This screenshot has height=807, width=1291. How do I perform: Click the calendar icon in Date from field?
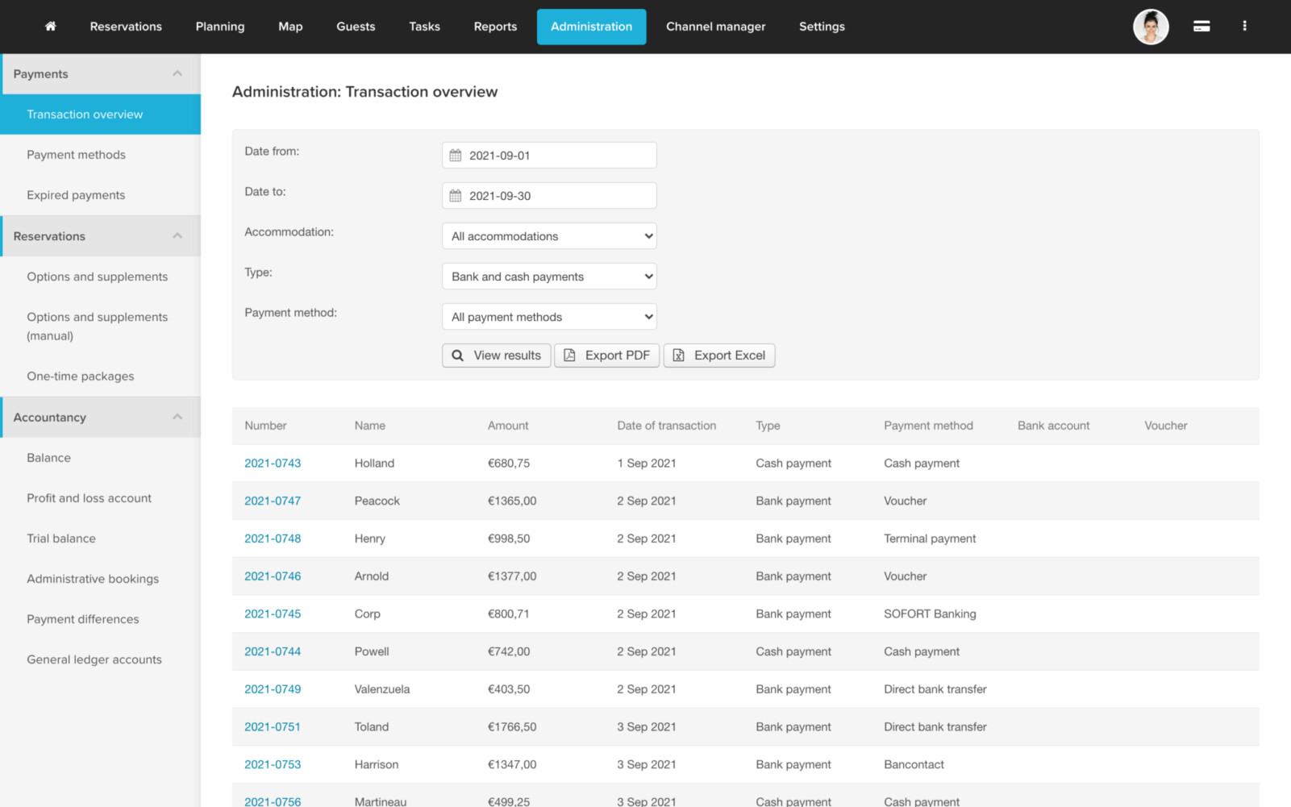[x=456, y=156]
